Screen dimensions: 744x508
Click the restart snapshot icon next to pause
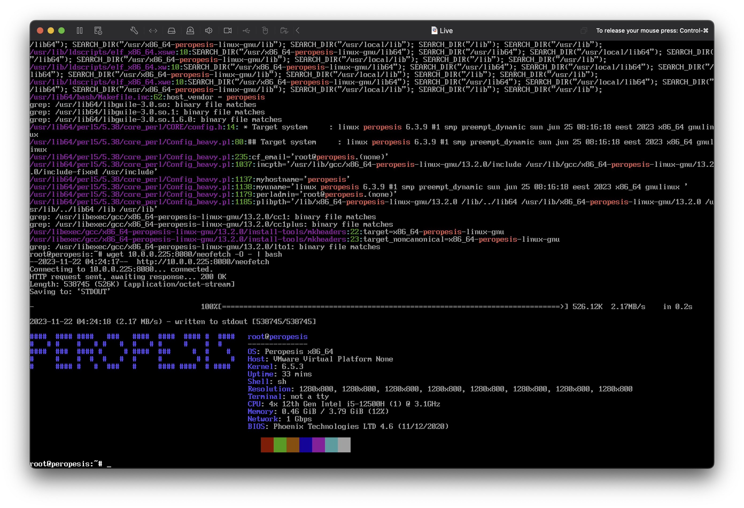[x=98, y=30]
